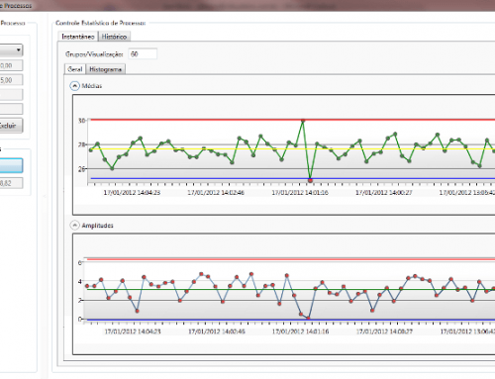Click the input field showing 5,00

pos(11,80)
